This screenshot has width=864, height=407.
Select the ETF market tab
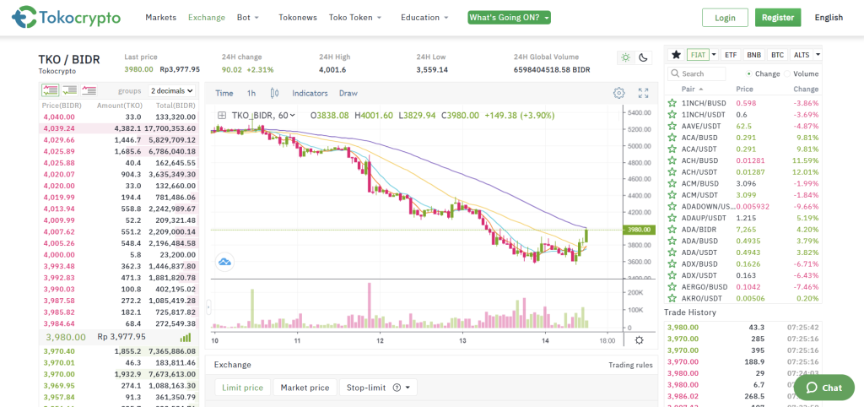[731, 55]
